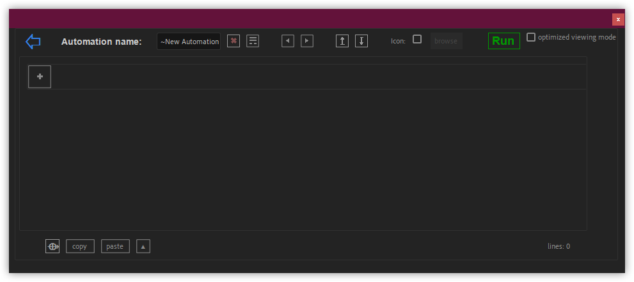Go back with the blue arrow
This screenshot has width=634, height=282.
point(33,41)
